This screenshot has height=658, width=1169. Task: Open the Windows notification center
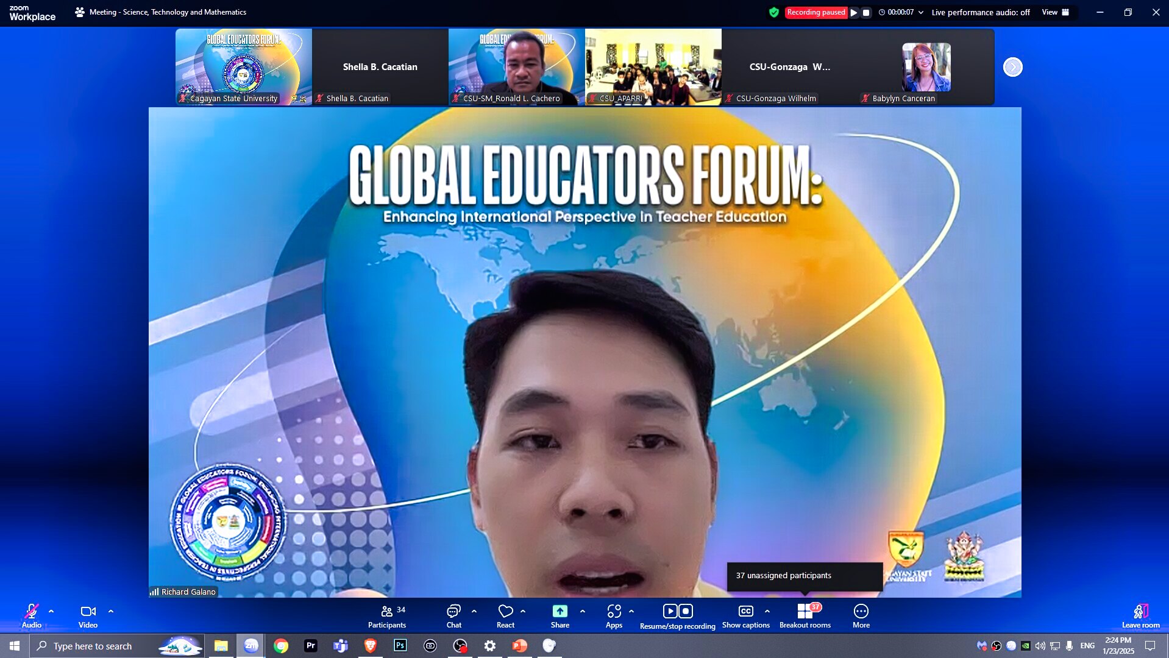[x=1150, y=646]
